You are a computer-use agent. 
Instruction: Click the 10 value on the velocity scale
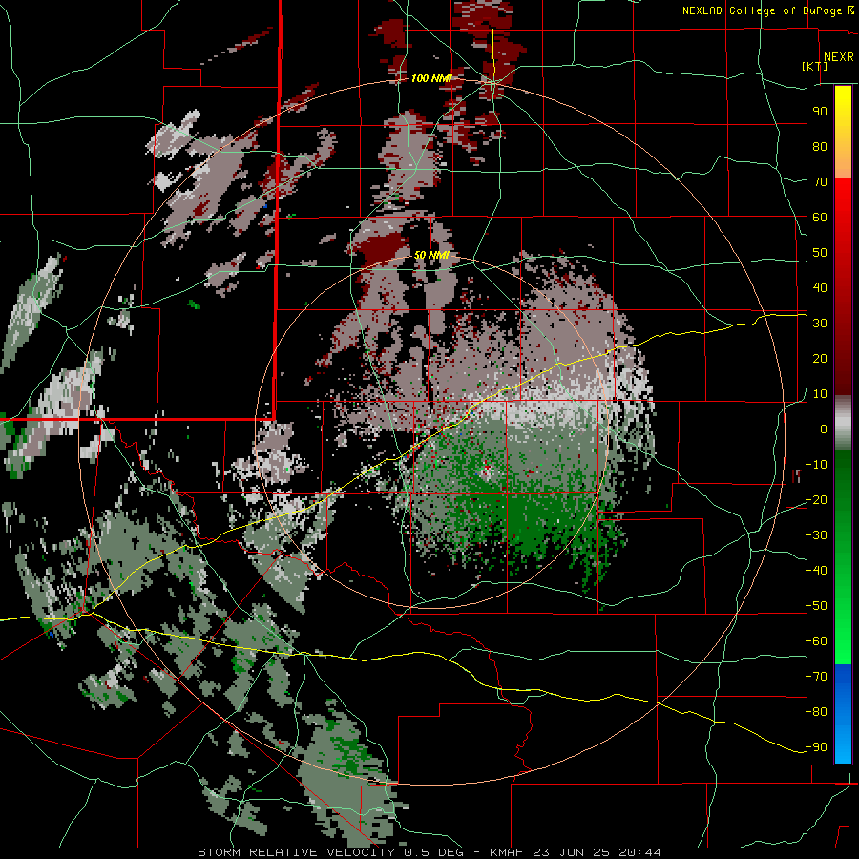click(820, 394)
